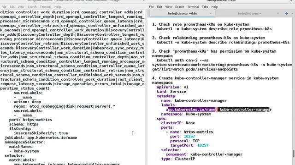Click 'protocol: TCP' line
This screenshot has width=295, height=165.
pos(185,141)
